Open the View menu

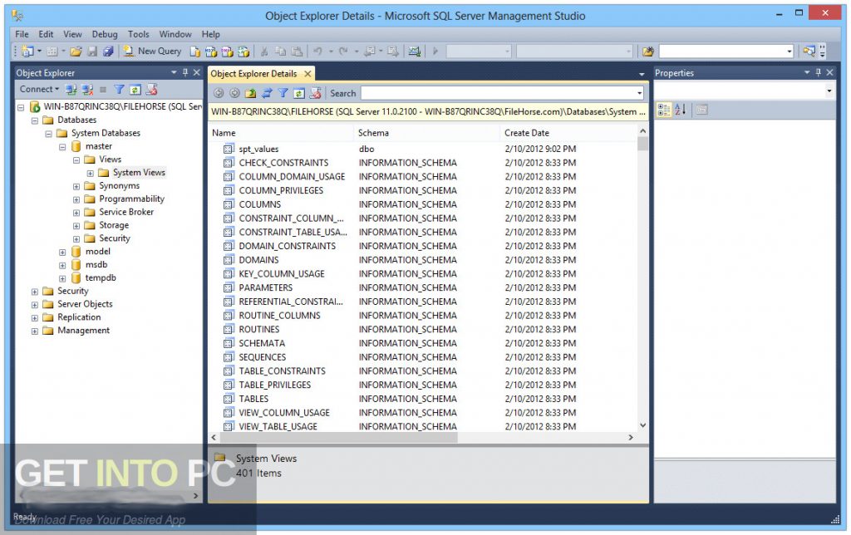pos(73,34)
